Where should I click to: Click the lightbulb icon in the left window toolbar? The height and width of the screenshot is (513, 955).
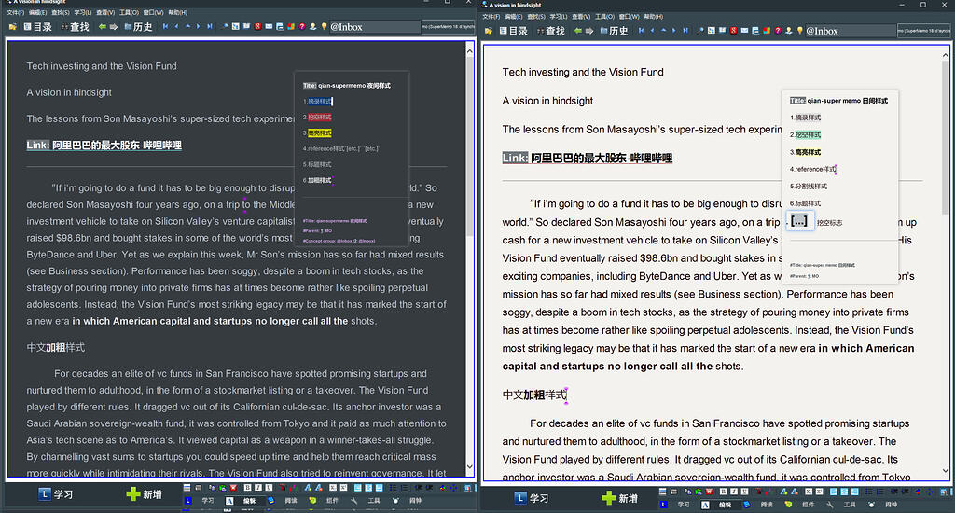(x=323, y=27)
